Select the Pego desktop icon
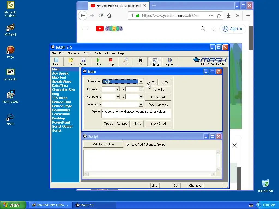 tap(10, 52)
